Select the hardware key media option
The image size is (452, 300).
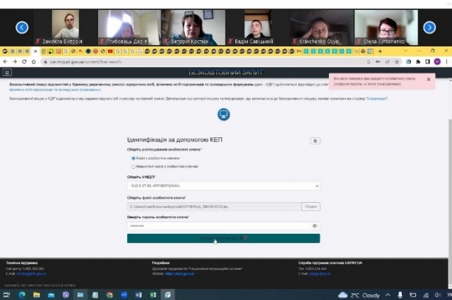[x=133, y=167]
